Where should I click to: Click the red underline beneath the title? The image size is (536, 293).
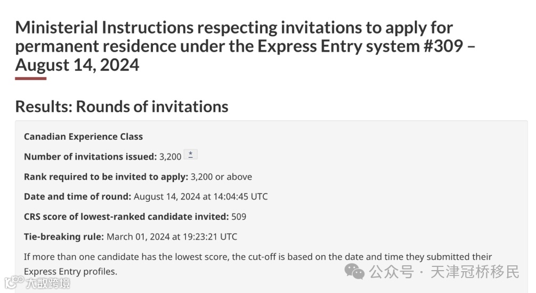[x=31, y=79]
